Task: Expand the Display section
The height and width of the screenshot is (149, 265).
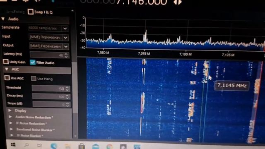Action: (x=10, y=111)
